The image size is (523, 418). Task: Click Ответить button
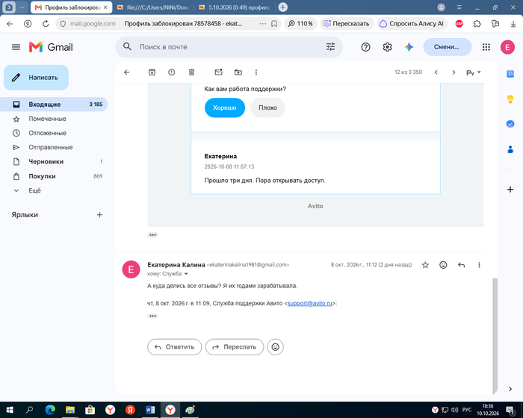(x=174, y=347)
